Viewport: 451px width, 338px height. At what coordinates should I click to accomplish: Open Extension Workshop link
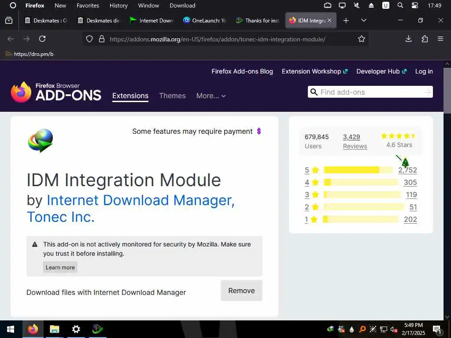[314, 71]
